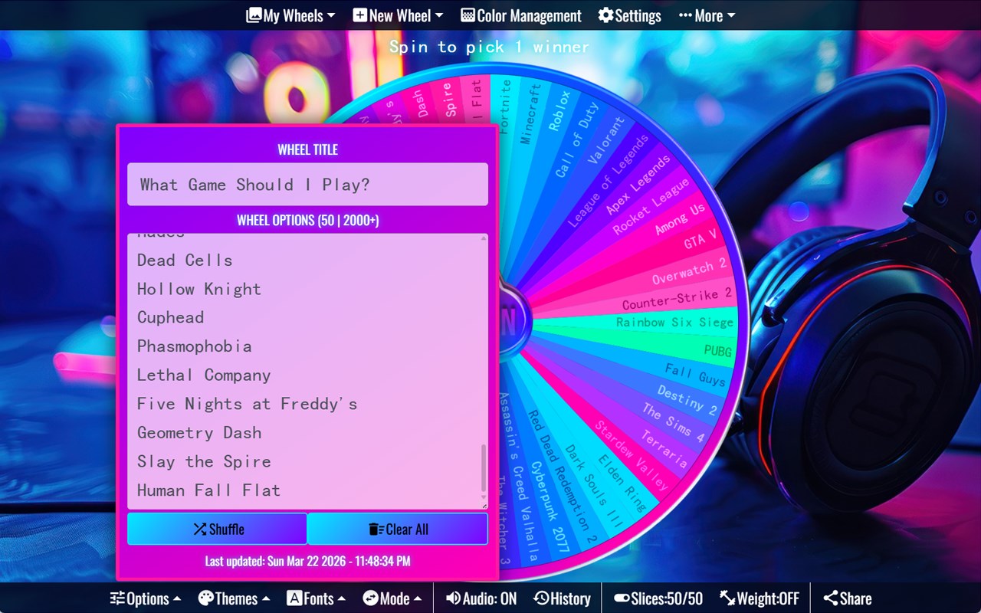The image size is (981, 613).
Task: Edit the wheel title field
Action: click(x=307, y=184)
